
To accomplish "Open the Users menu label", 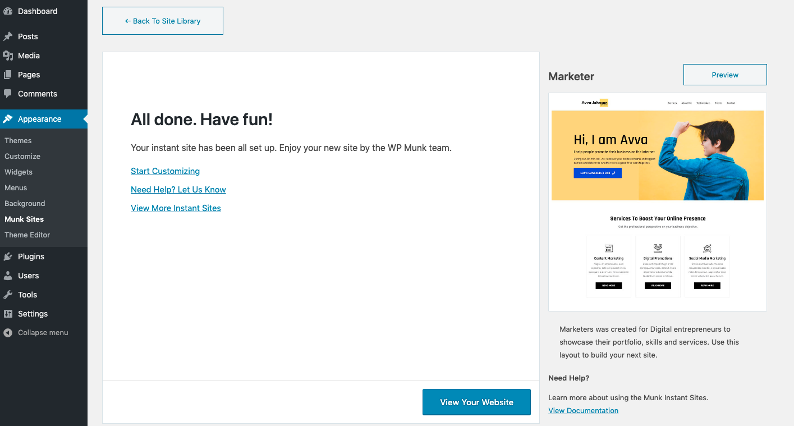I will [29, 276].
